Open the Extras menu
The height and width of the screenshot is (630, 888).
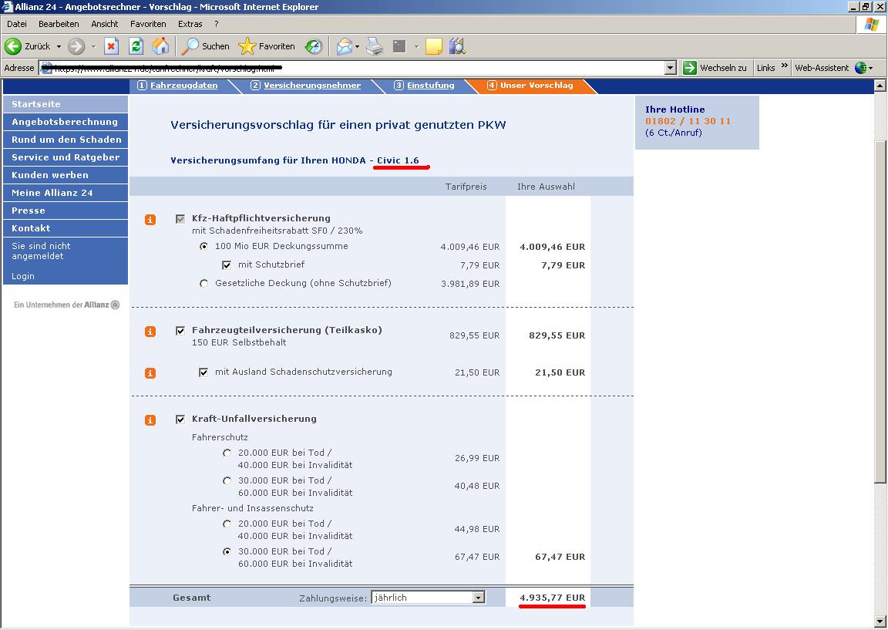pyautogui.click(x=190, y=24)
